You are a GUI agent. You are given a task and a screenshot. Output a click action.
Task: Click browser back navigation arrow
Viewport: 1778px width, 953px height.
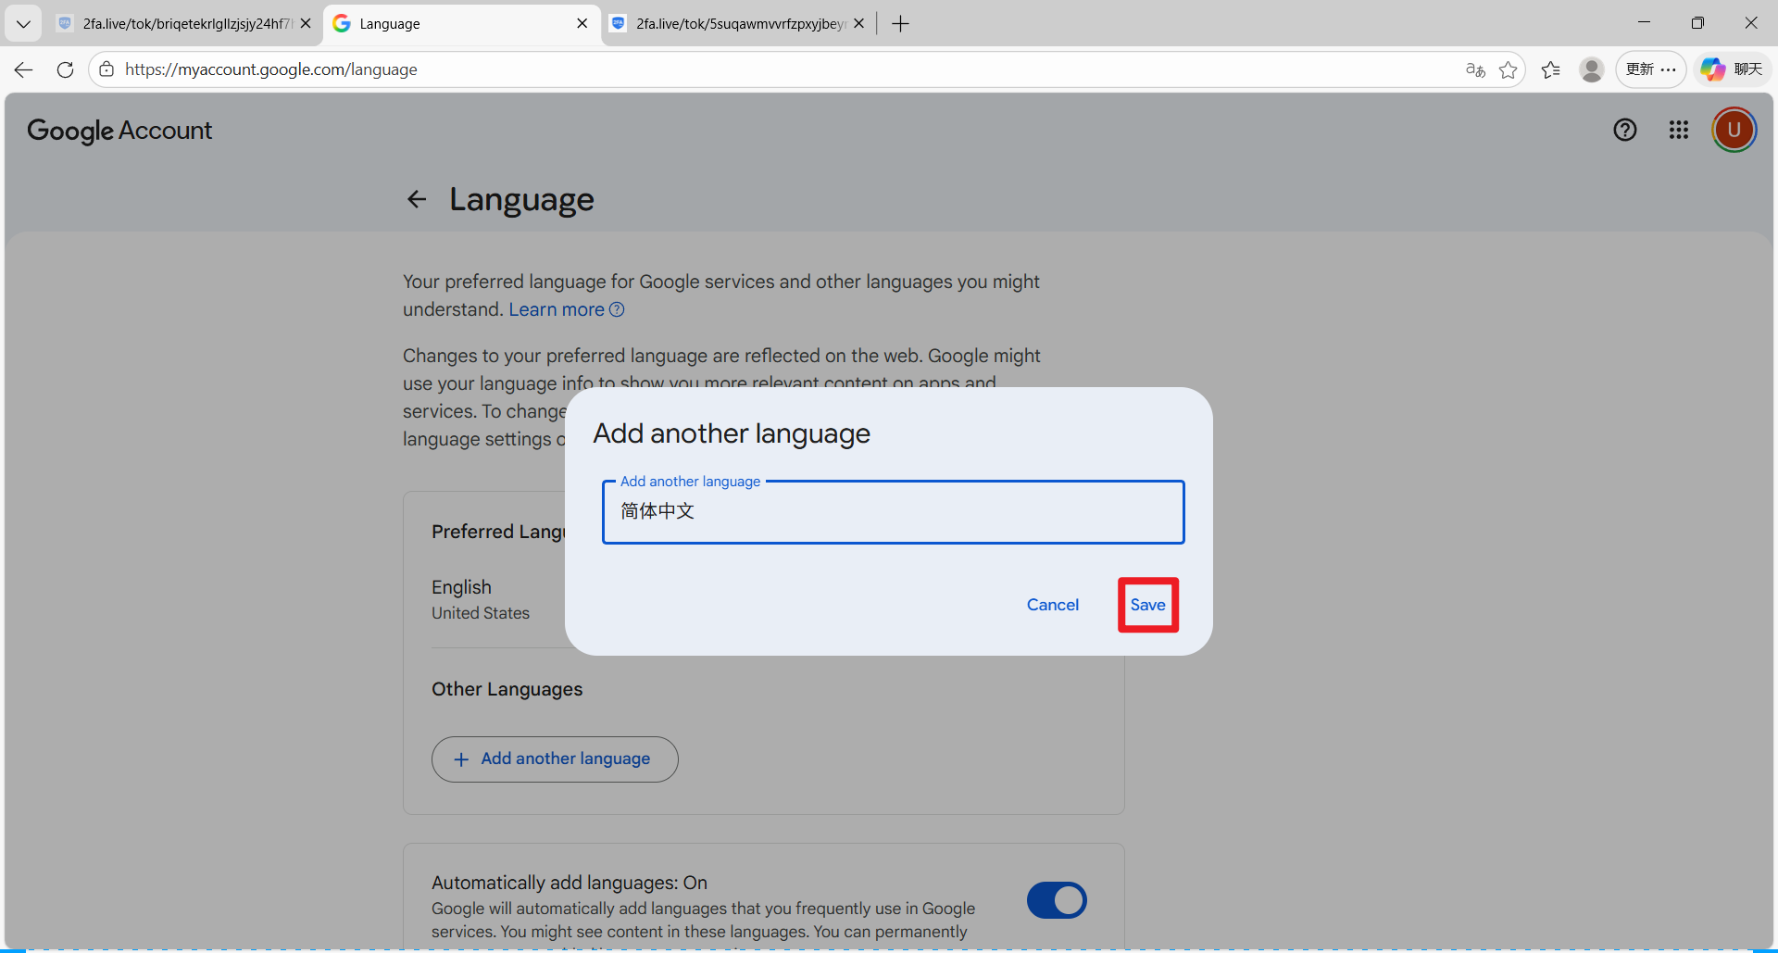pos(24,69)
